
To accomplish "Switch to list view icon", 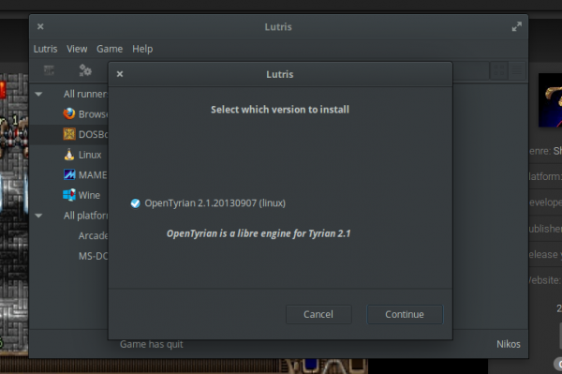I will tap(517, 70).
